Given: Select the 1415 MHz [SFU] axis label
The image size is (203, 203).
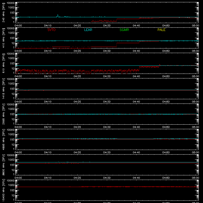Looking at the screenshot, I should click(3, 89).
